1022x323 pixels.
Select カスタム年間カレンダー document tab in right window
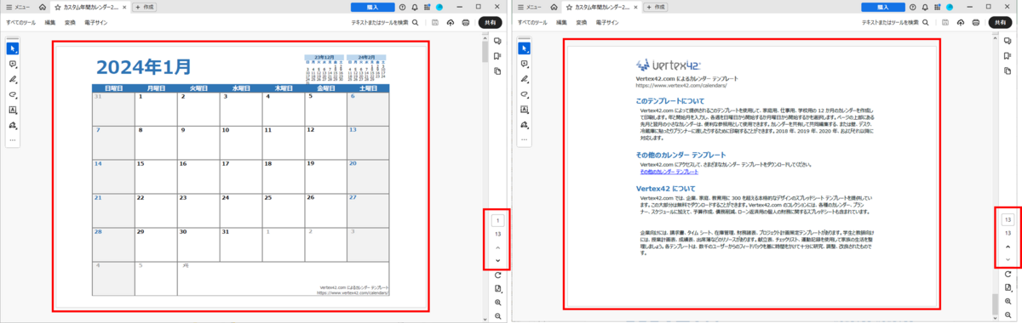[603, 7]
